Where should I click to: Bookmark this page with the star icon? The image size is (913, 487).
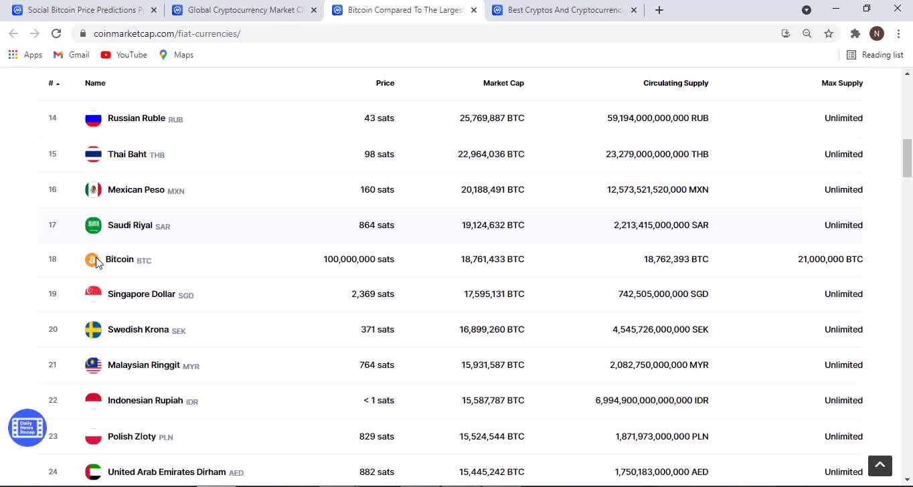(x=829, y=33)
